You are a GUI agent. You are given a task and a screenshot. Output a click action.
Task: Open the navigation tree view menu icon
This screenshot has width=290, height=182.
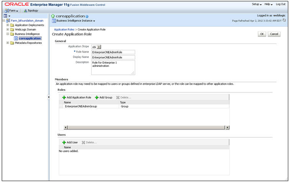7,16
